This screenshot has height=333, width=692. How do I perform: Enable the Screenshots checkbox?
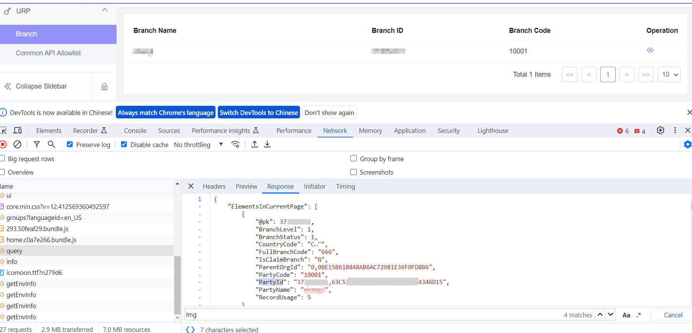pos(353,172)
